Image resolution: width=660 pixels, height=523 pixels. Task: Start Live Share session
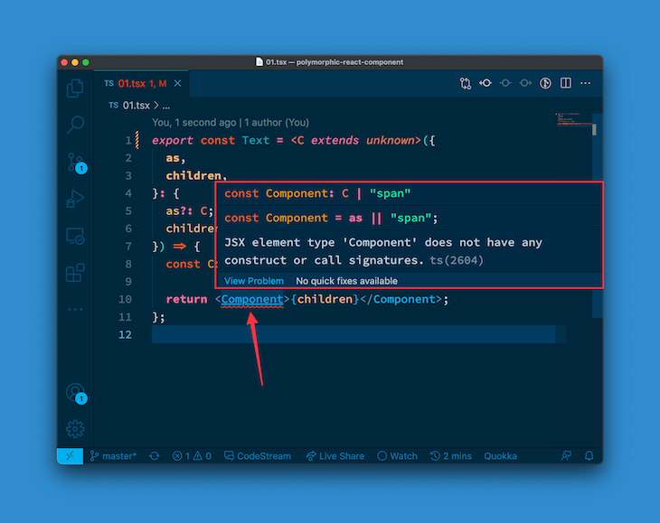[335, 456]
